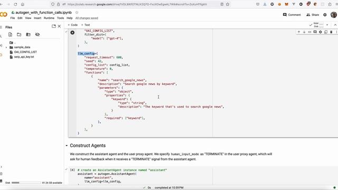
Task: Click notebook title autogen_with_function_calls.ipynb
Action: (x=43, y=13)
